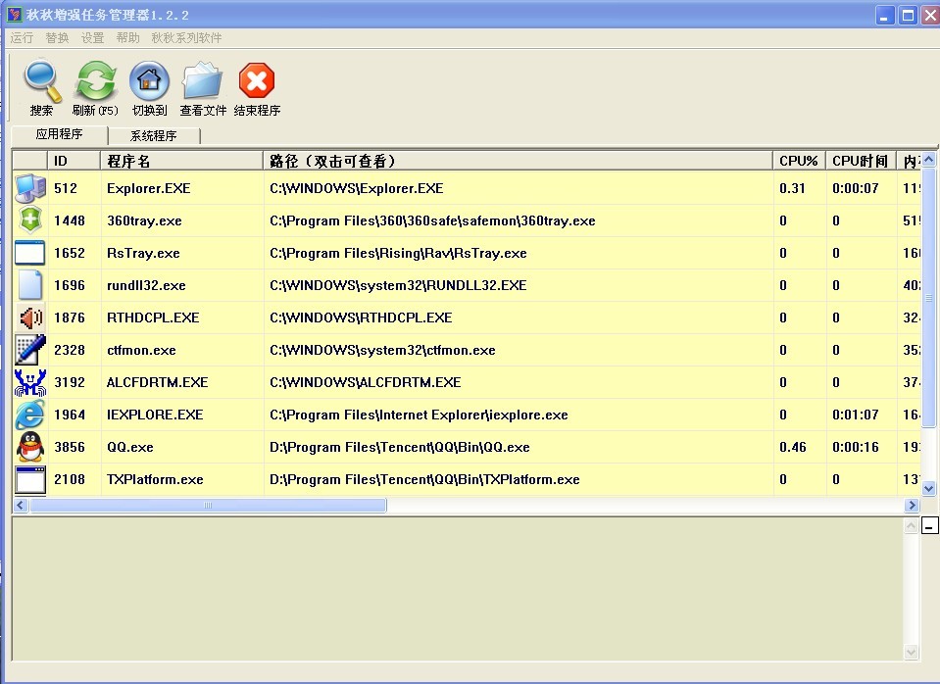Open the 运行 menu

click(21, 37)
